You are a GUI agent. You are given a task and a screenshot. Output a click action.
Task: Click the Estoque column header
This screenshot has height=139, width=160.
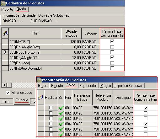91,33
